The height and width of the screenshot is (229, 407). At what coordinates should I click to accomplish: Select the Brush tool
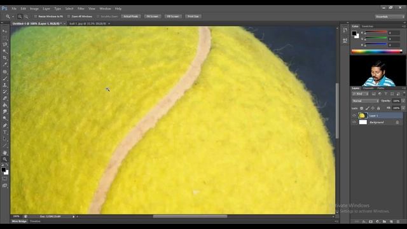click(4, 78)
